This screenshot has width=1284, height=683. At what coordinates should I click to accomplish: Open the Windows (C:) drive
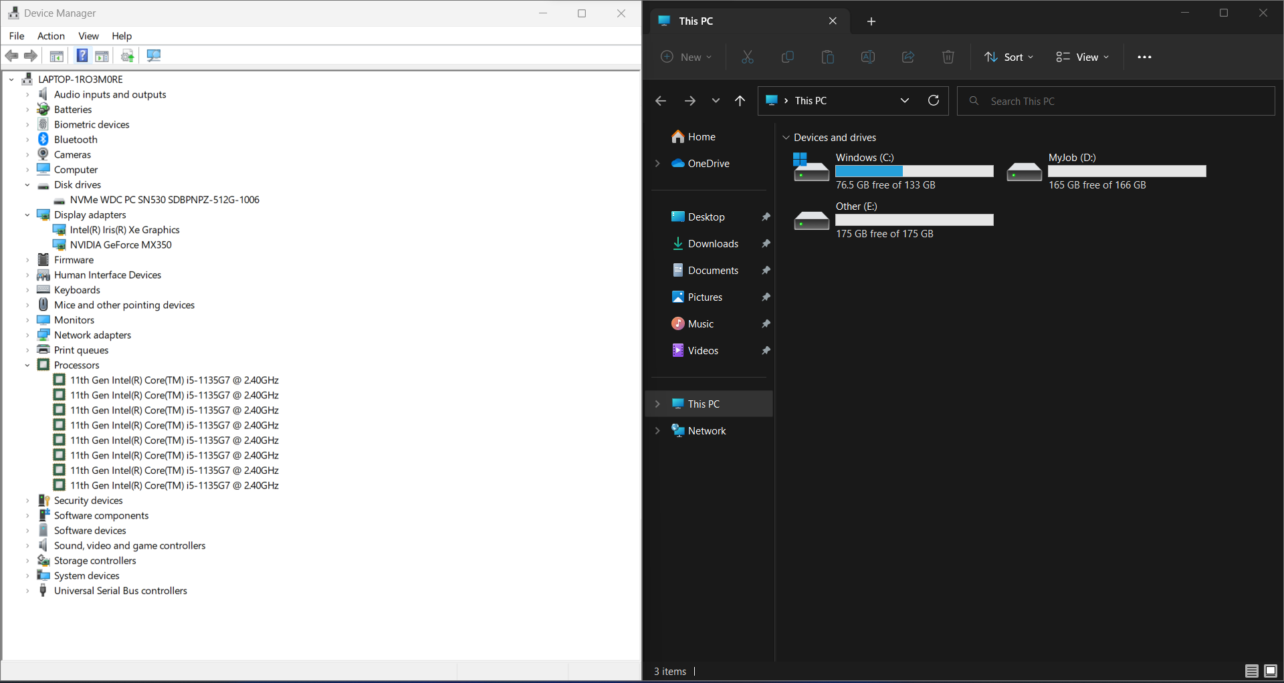click(x=864, y=158)
